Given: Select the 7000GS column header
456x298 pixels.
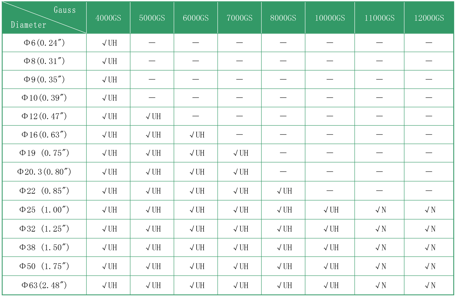Looking at the screenshot, I should tap(239, 18).
